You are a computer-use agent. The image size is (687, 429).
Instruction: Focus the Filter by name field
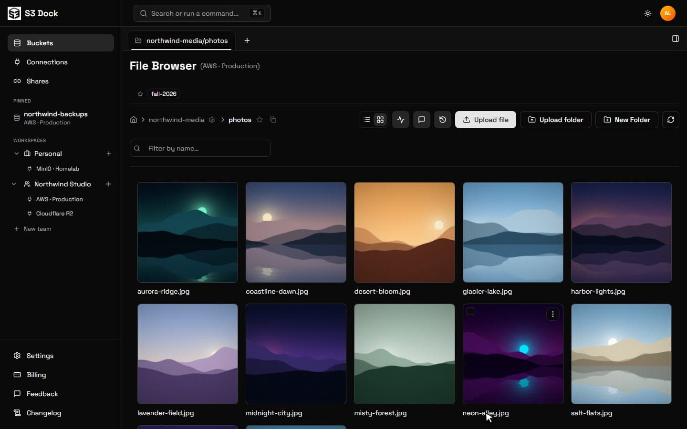click(x=200, y=148)
